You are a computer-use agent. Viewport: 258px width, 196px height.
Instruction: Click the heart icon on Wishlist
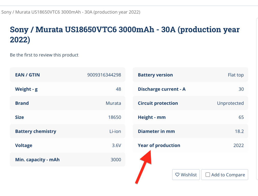coord(177,175)
